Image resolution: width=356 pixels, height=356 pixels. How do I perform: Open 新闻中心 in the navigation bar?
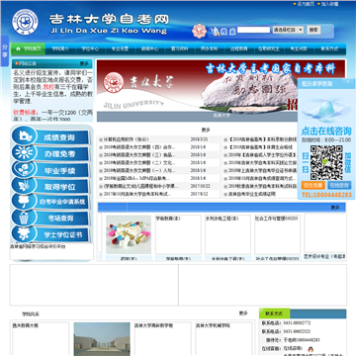(x=149, y=48)
